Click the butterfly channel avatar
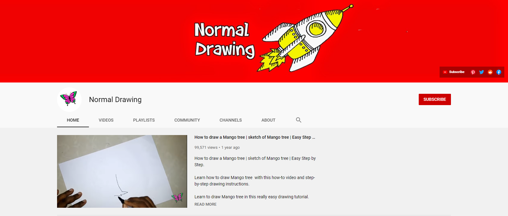Screen dimensions: 508x216 [69, 100]
